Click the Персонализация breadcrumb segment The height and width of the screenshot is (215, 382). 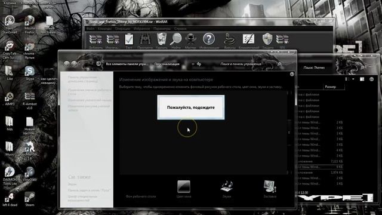point(167,64)
